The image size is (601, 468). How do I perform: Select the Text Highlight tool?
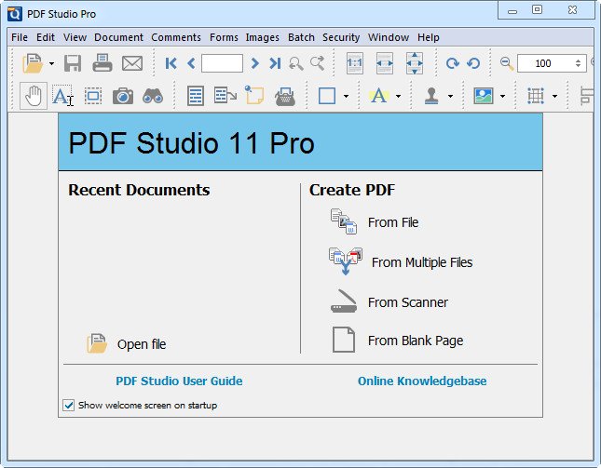pos(379,96)
